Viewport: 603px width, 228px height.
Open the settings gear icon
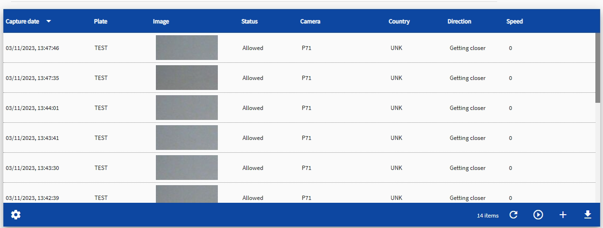16,215
